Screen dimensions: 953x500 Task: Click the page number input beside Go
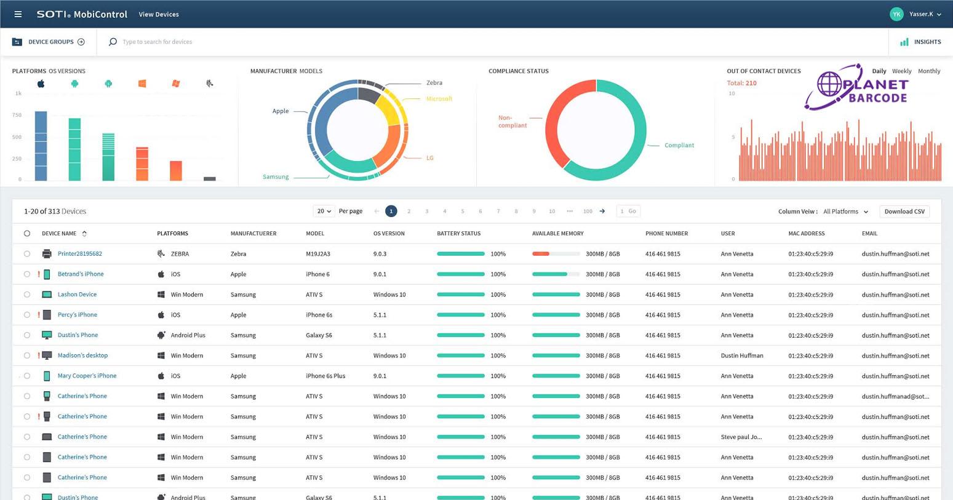[622, 211]
